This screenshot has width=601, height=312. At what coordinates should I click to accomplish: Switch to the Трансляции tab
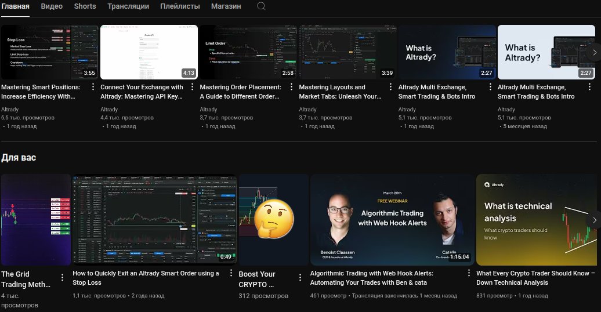pyautogui.click(x=128, y=6)
